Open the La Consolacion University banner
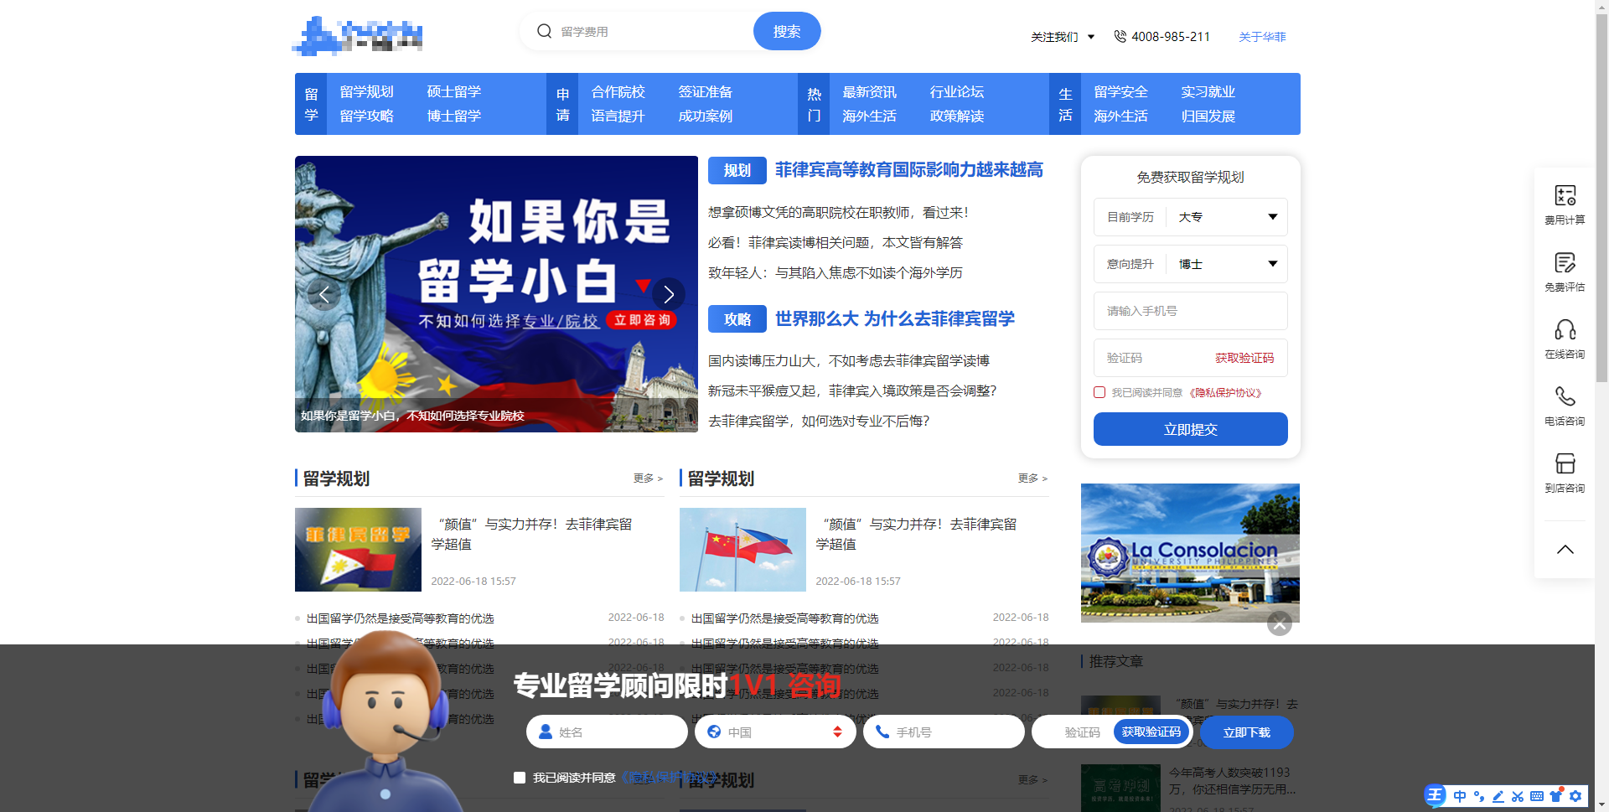This screenshot has width=1609, height=812. (1190, 553)
